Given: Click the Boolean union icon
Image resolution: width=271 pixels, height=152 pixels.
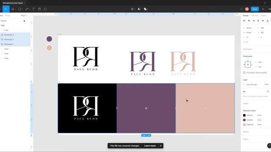Looking at the screenshot, I should [145, 9].
